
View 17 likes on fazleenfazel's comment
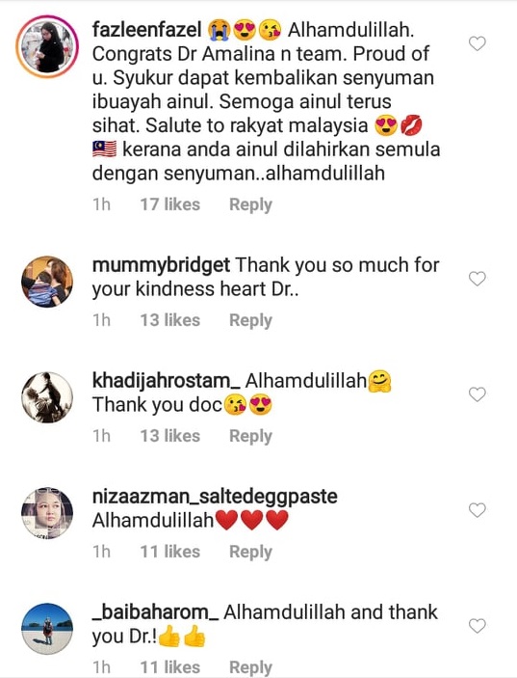(x=170, y=204)
